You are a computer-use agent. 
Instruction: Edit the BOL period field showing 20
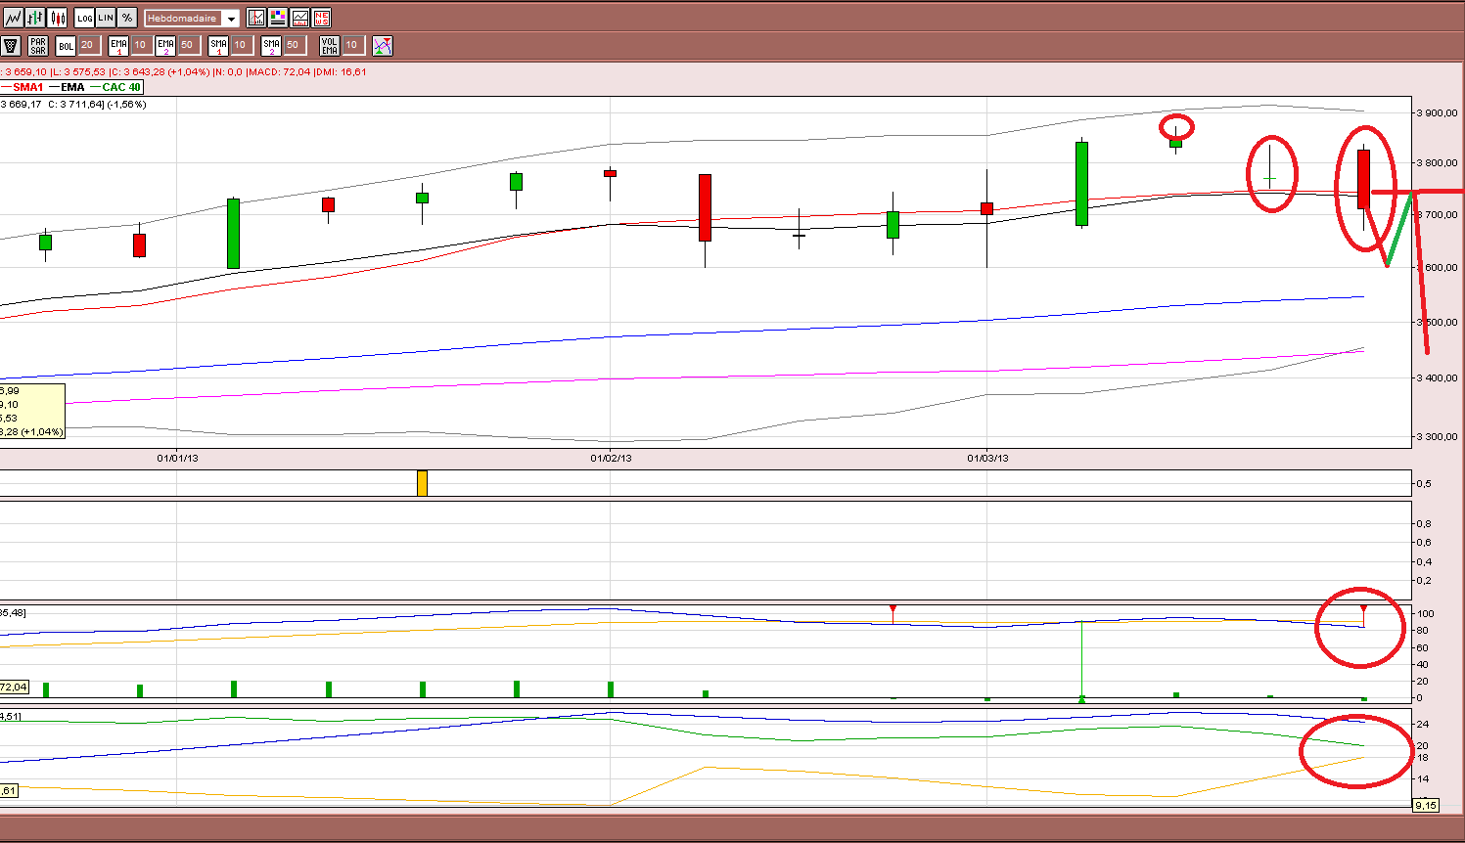tap(88, 45)
